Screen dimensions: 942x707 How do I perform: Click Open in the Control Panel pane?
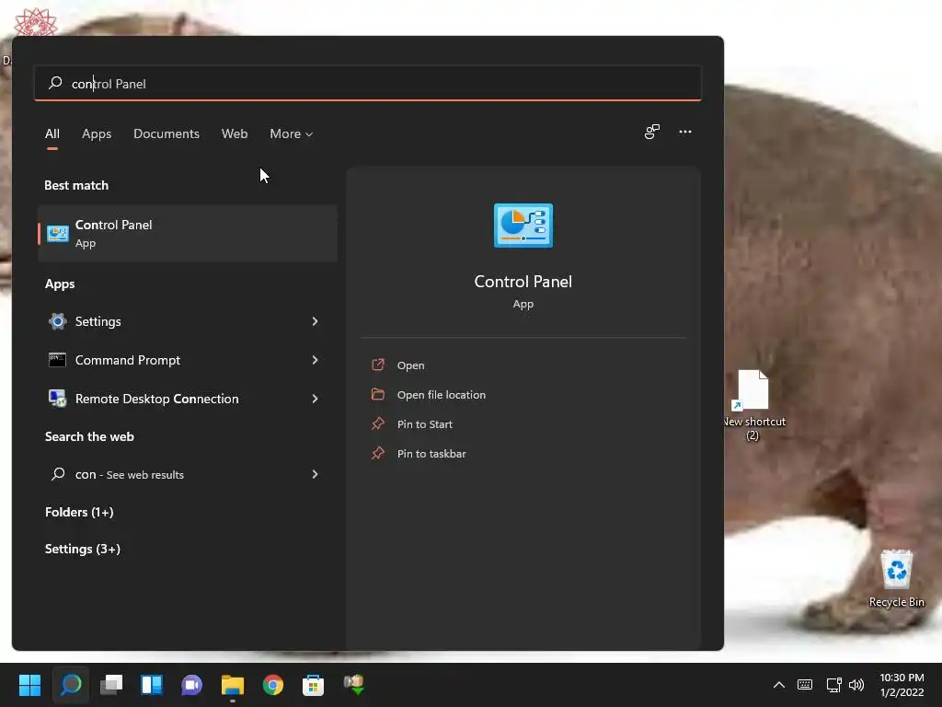click(x=411, y=365)
